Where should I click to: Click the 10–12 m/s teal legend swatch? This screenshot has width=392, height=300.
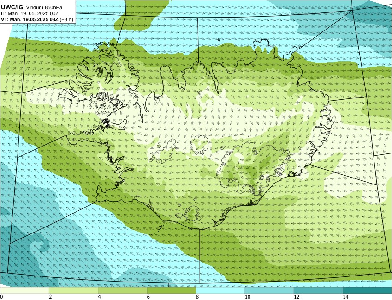coord(269,290)
